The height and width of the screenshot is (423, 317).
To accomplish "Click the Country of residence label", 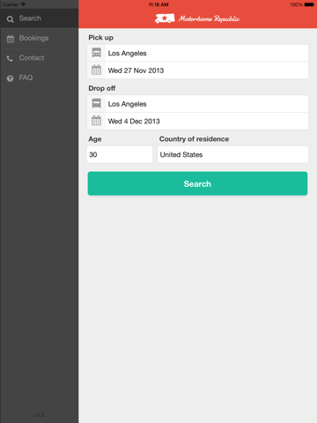I will [194, 139].
